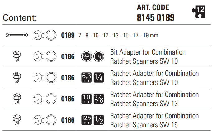Click the adapter icon in the SW 19 row
This screenshot has width=217, height=131.
tap(17, 120)
